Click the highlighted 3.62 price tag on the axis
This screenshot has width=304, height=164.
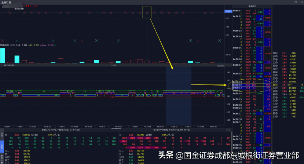[228, 11]
